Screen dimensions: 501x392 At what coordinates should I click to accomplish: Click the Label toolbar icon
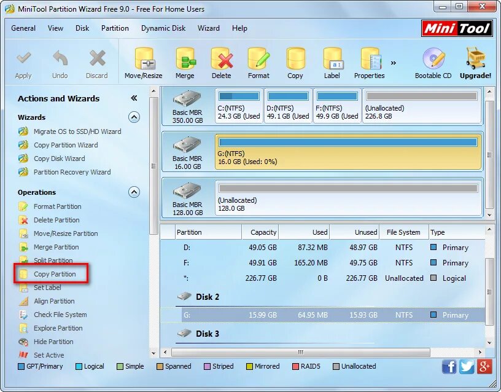click(x=333, y=58)
